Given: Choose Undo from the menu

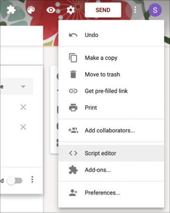Looking at the screenshot, I should tap(111, 35).
